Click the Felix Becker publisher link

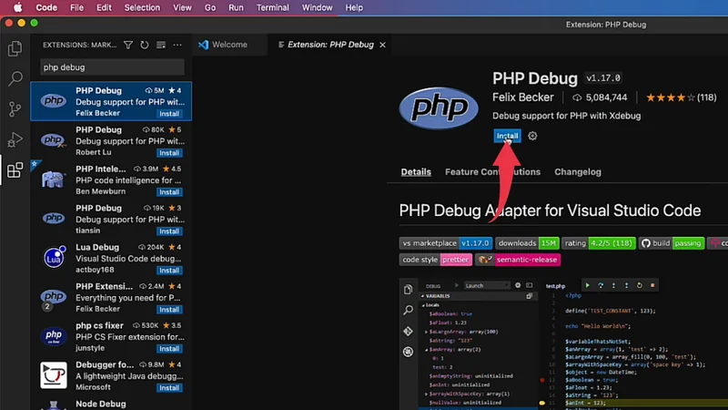click(525, 97)
